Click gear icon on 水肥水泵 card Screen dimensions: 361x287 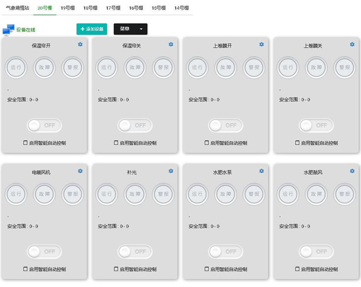[x=262, y=171]
